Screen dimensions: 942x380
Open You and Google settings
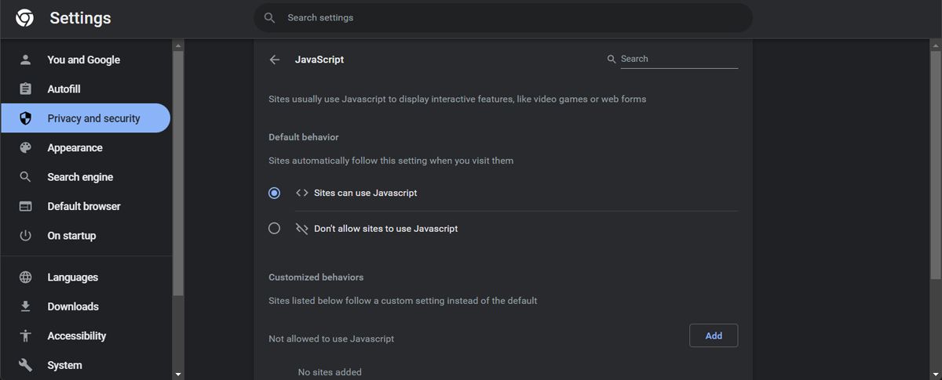tap(86, 60)
